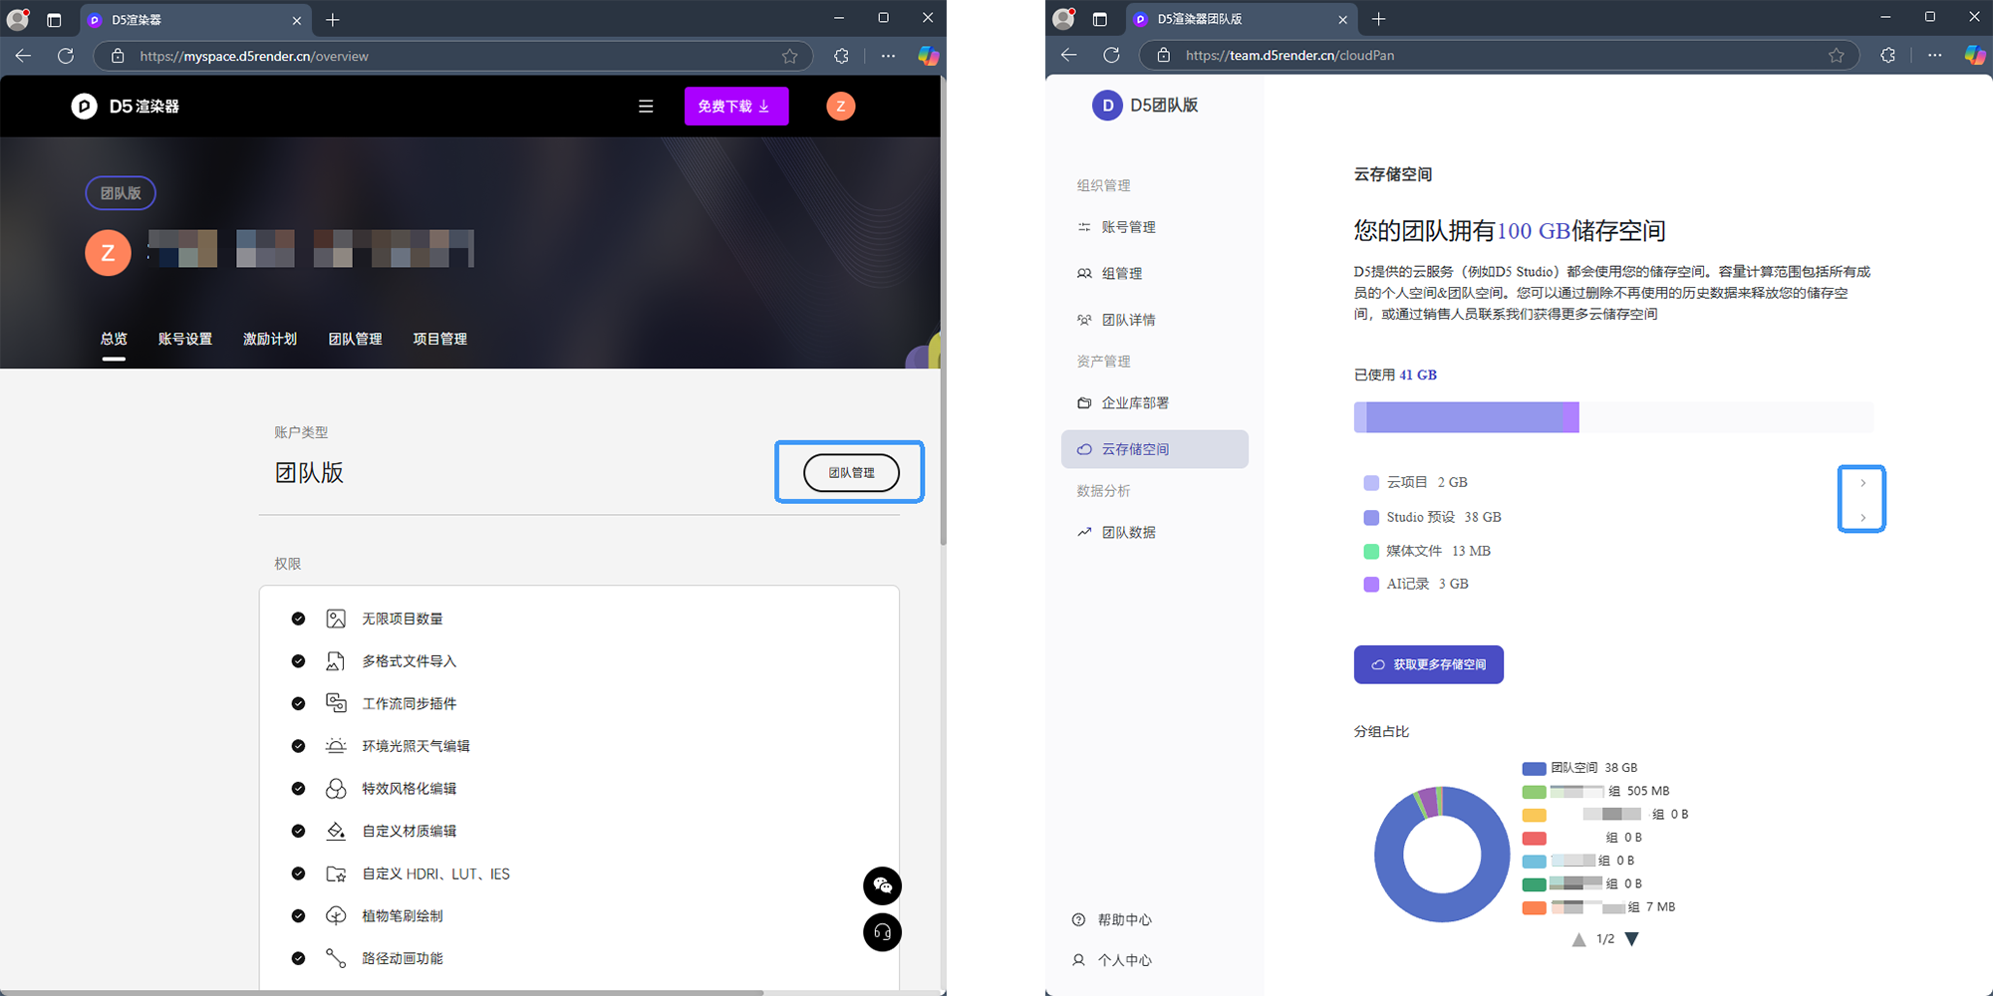Open extensions icon in right browser window
Viewport: 1993px width, 996px height.
pos(1887,55)
